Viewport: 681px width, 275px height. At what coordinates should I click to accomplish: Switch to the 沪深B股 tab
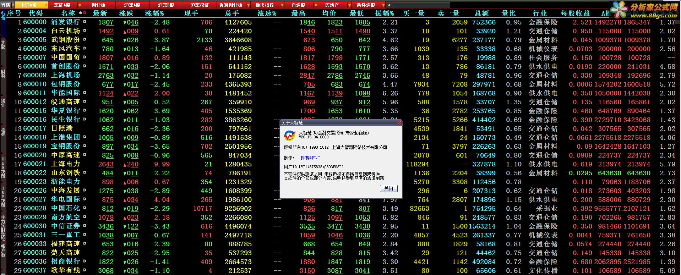click(x=166, y=5)
